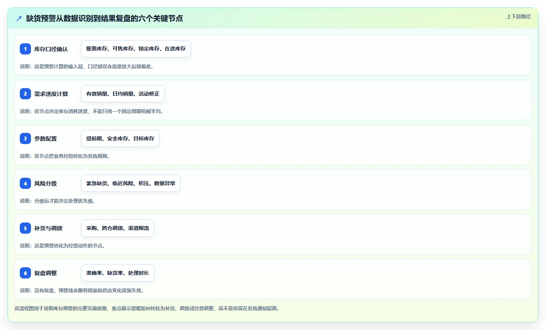Click the number 6 step badge
Screen dimensions: 546x330
click(25, 273)
